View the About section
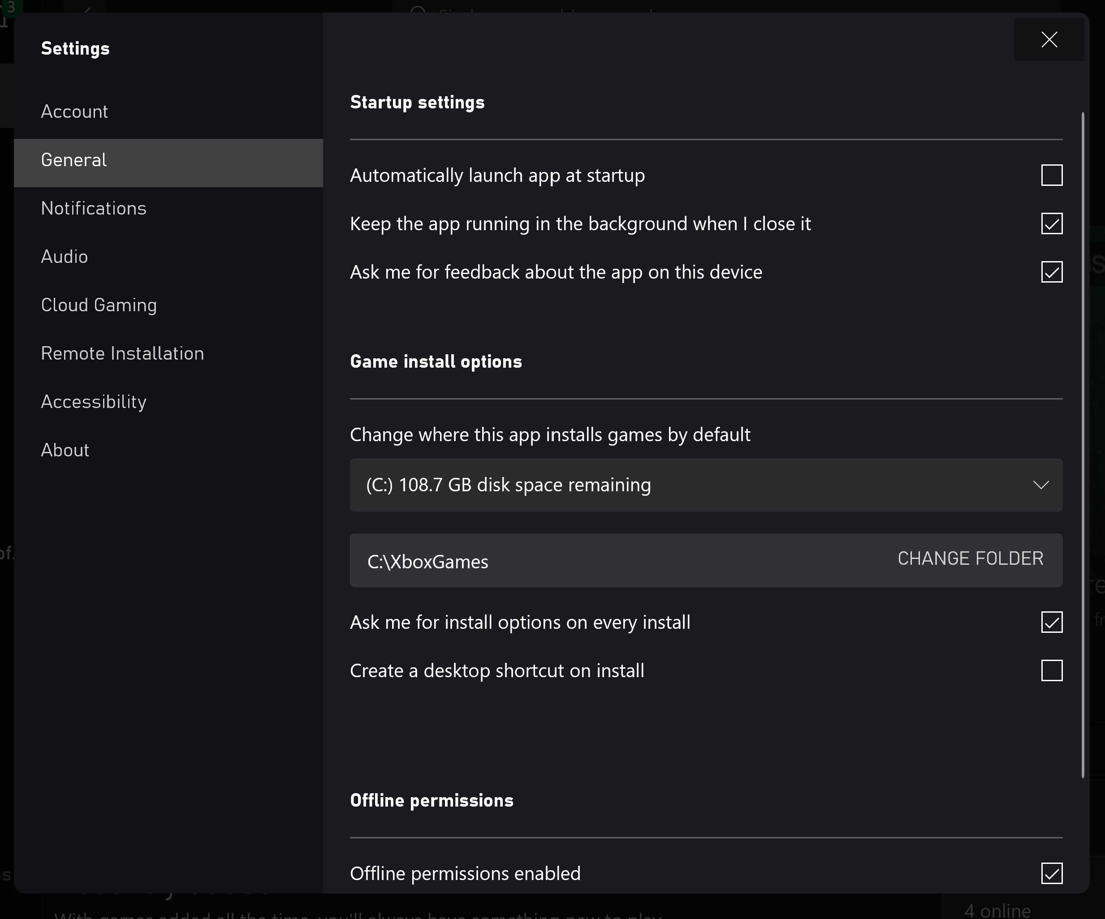 coord(65,450)
